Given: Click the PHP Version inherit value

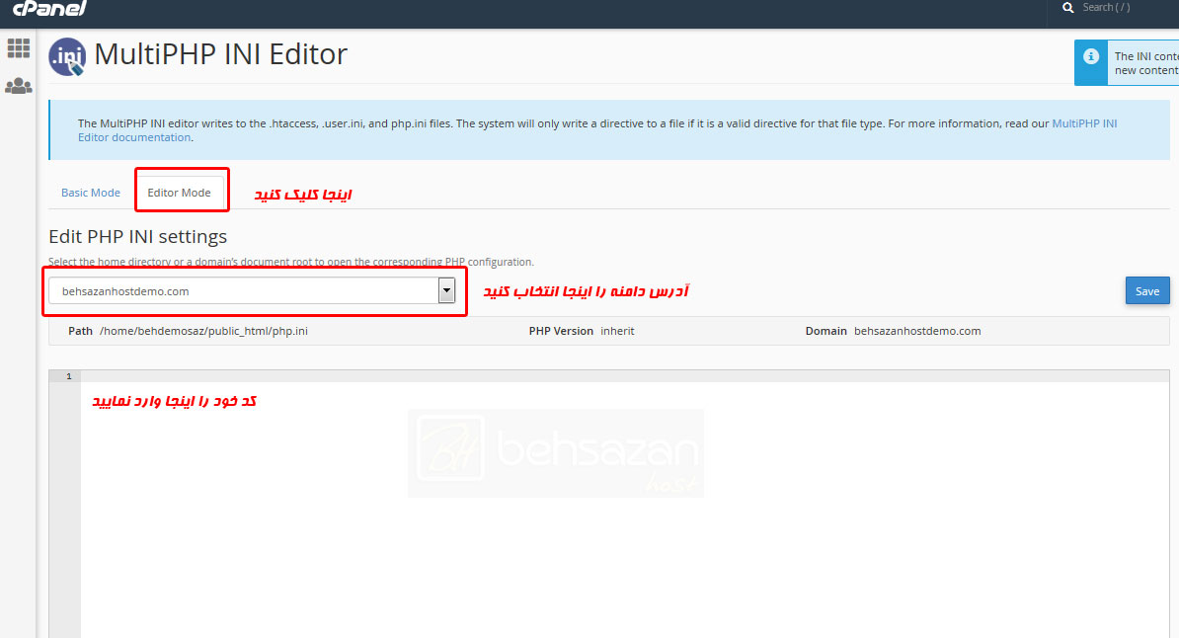Looking at the screenshot, I should 617,331.
